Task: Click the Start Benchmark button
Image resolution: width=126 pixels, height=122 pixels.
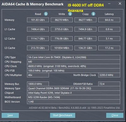Action: [x=63, y=115]
